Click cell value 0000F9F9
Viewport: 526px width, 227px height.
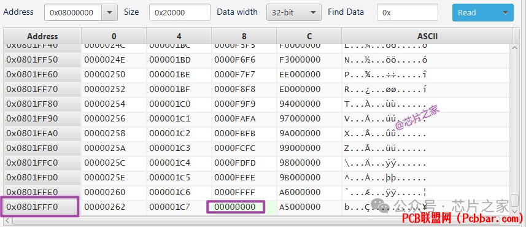click(x=235, y=104)
